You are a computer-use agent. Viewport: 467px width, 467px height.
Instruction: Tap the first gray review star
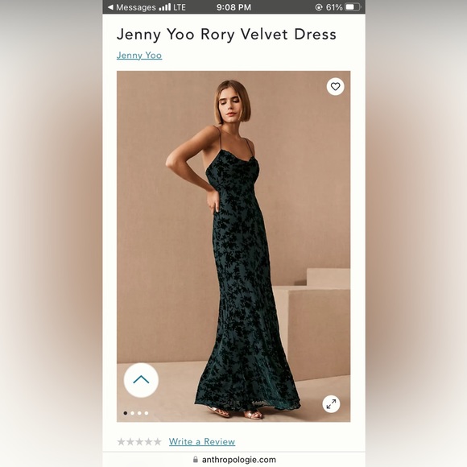click(x=122, y=441)
